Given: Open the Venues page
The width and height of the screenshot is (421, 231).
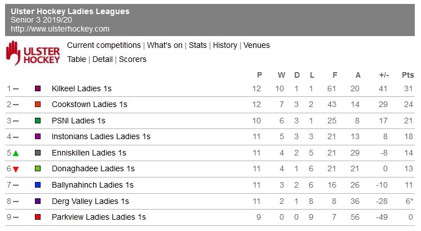Looking at the screenshot, I should [256, 45].
